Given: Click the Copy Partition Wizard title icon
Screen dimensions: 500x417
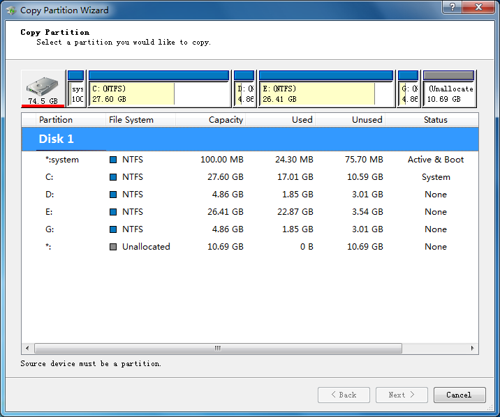Looking at the screenshot, I should (11, 10).
